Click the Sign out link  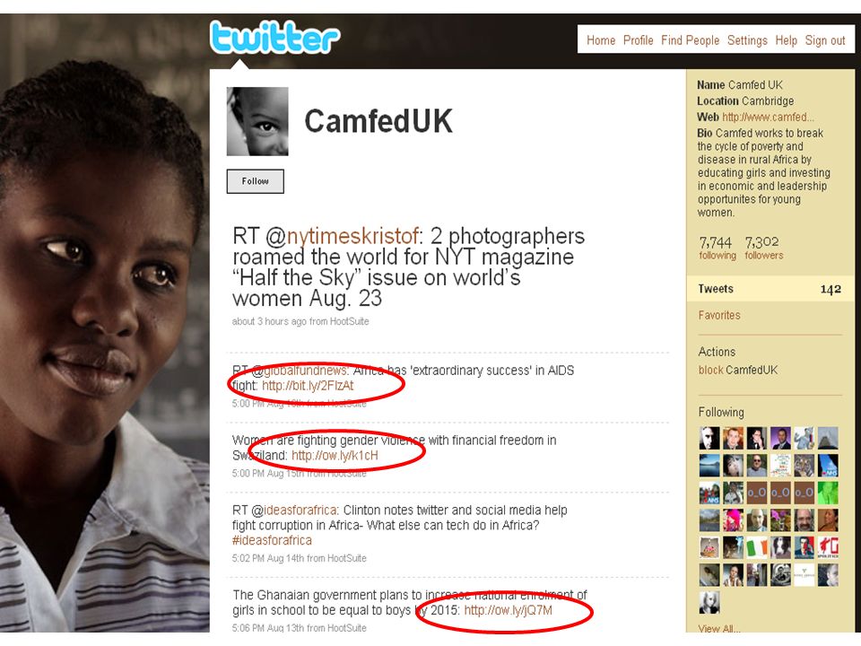(825, 40)
